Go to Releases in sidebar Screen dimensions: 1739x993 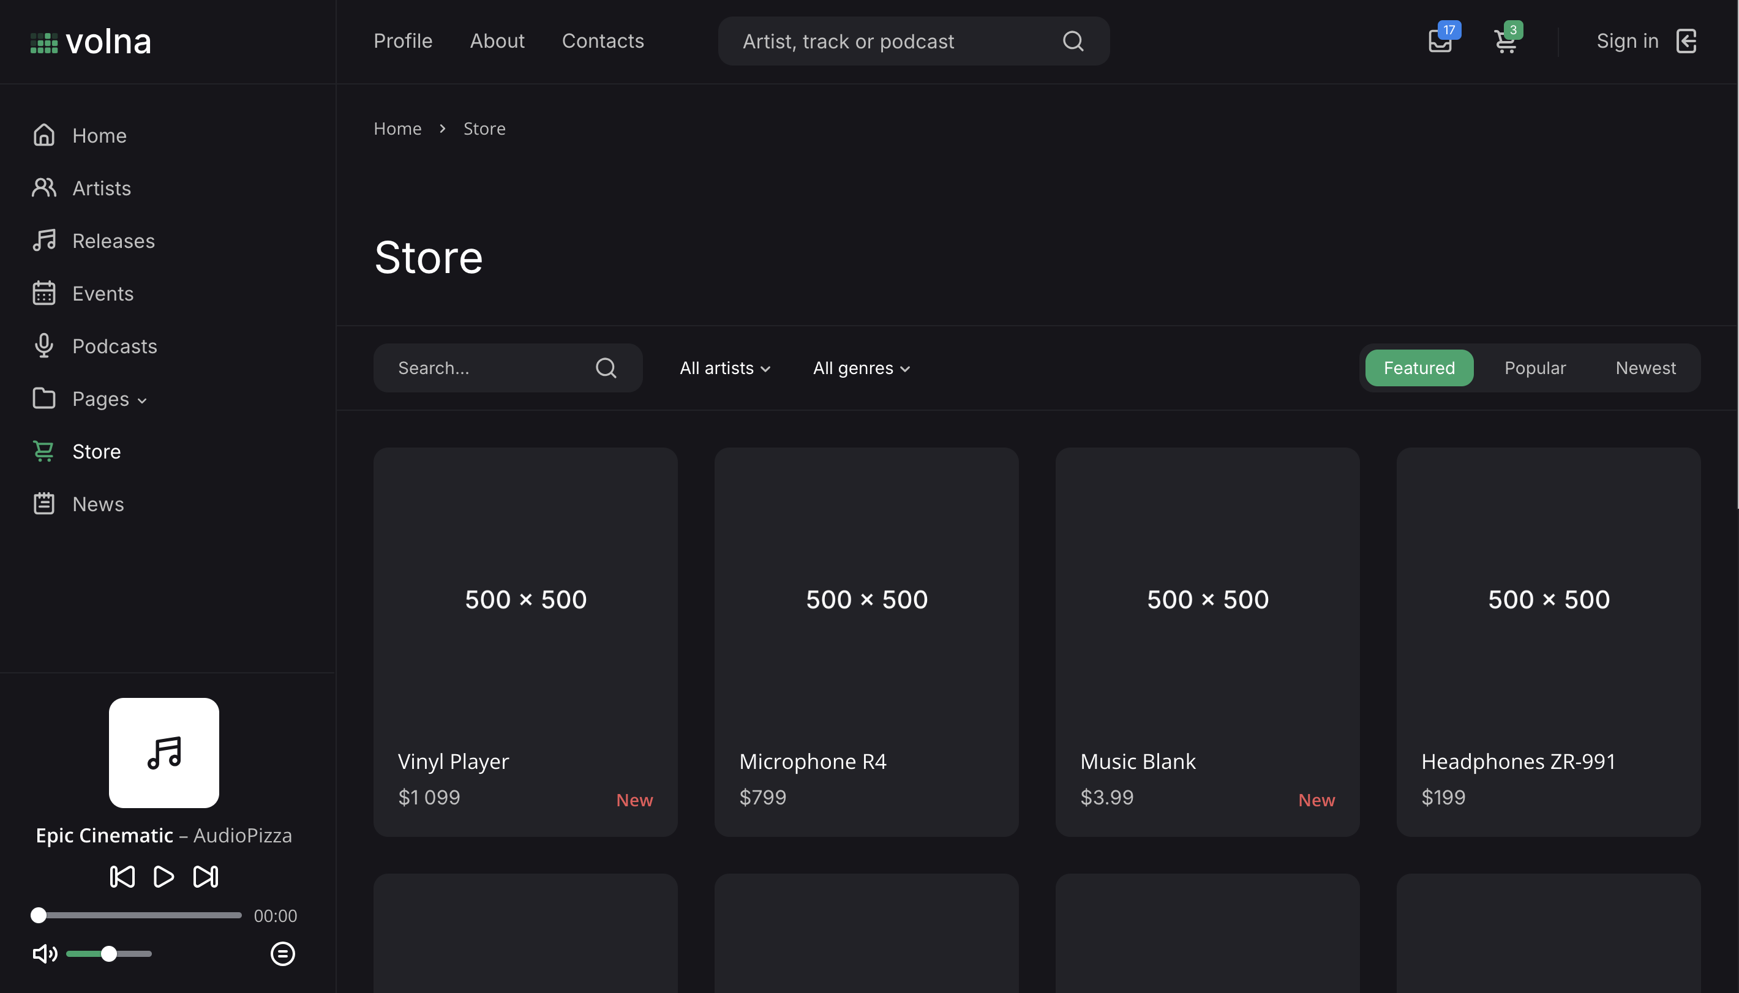[113, 240]
